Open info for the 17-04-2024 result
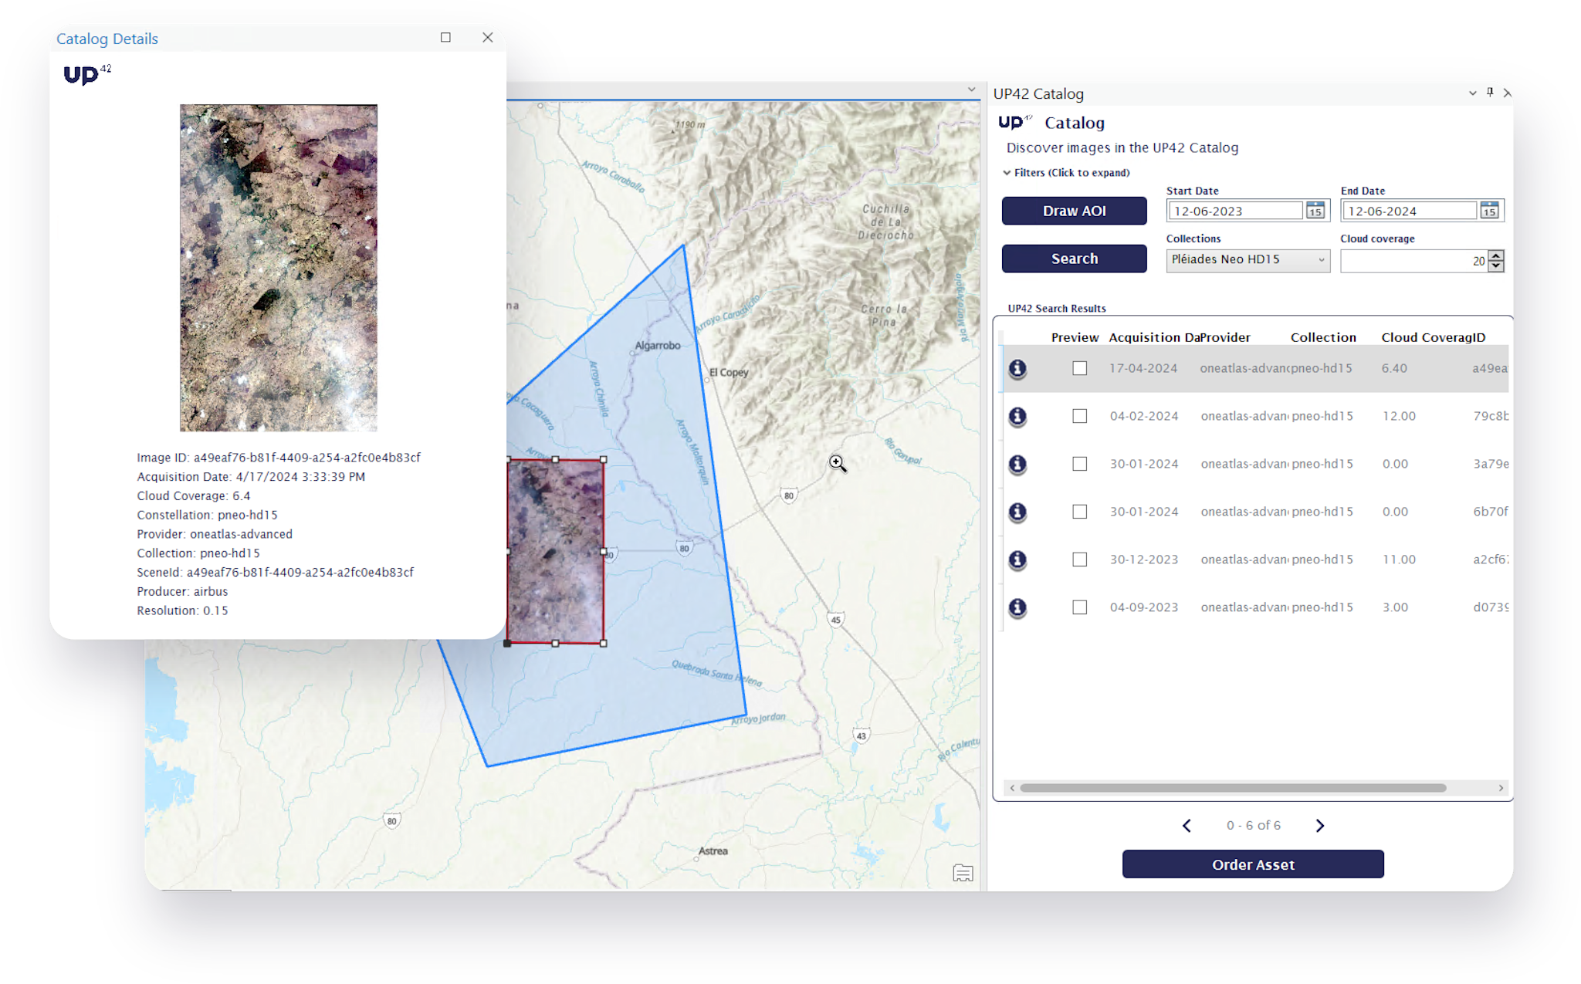 pyautogui.click(x=1017, y=369)
